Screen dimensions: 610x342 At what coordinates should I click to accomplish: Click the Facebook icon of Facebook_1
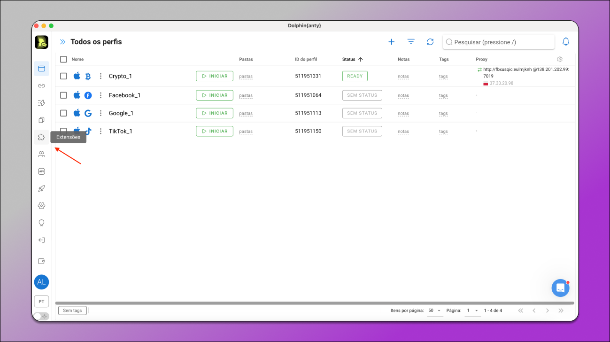[88, 95]
